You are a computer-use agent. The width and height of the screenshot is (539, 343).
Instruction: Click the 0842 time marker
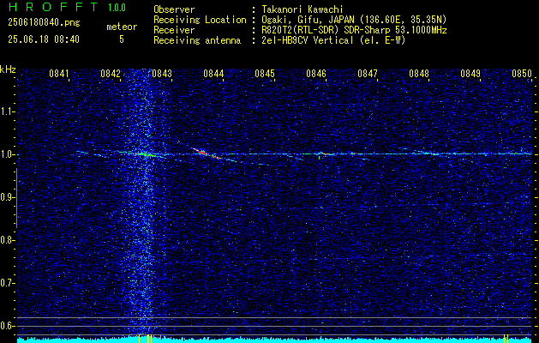click(x=111, y=73)
